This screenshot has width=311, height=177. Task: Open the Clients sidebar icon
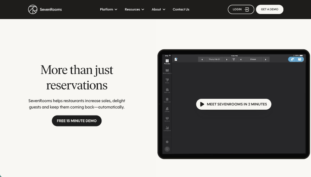167,109
